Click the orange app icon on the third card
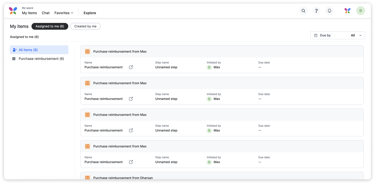This screenshot has width=375, height=184. click(87, 115)
